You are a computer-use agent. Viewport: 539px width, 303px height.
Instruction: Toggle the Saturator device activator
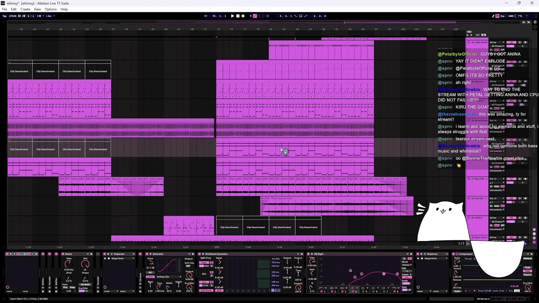[147, 254]
